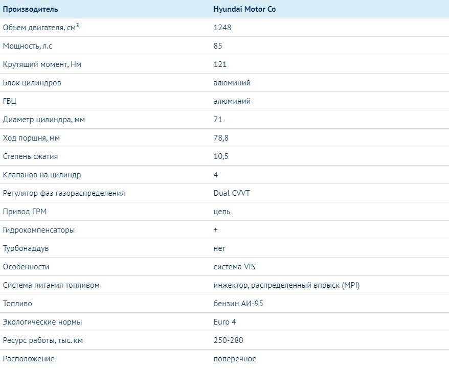The width and height of the screenshot is (449, 369).
Task: Click the 'Крутящий момент, Нм' label
Action: (42, 64)
